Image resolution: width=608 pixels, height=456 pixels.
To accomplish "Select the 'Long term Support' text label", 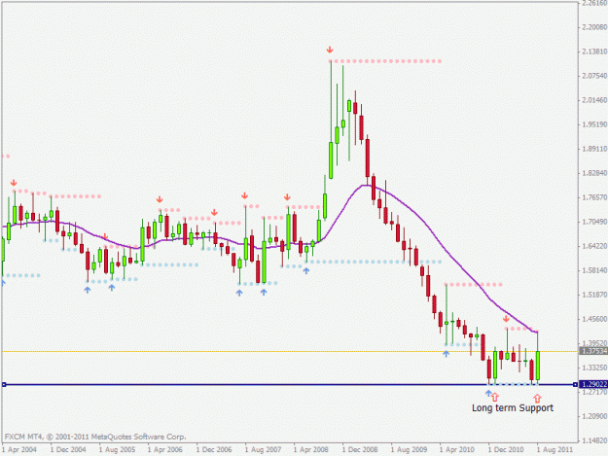I will click(x=513, y=408).
